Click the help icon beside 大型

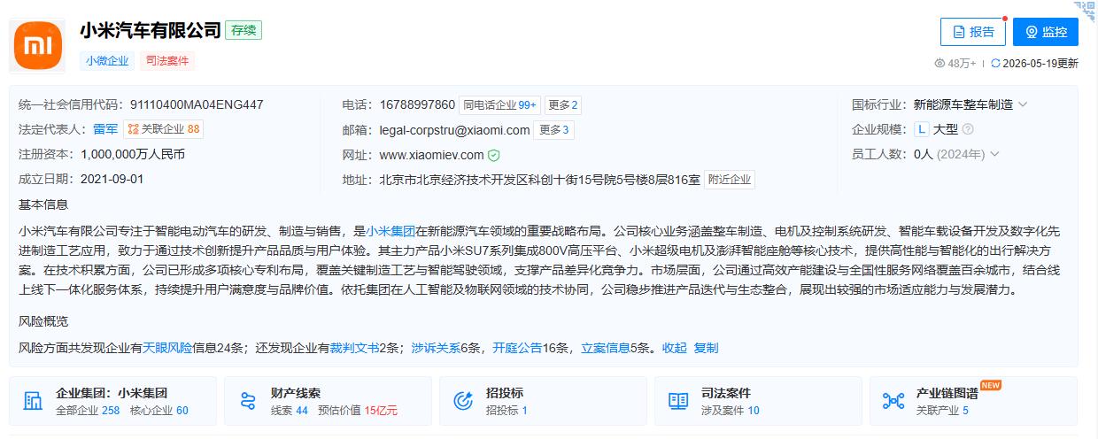tap(968, 129)
